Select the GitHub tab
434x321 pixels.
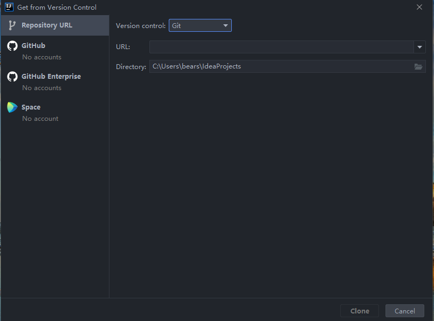point(55,51)
